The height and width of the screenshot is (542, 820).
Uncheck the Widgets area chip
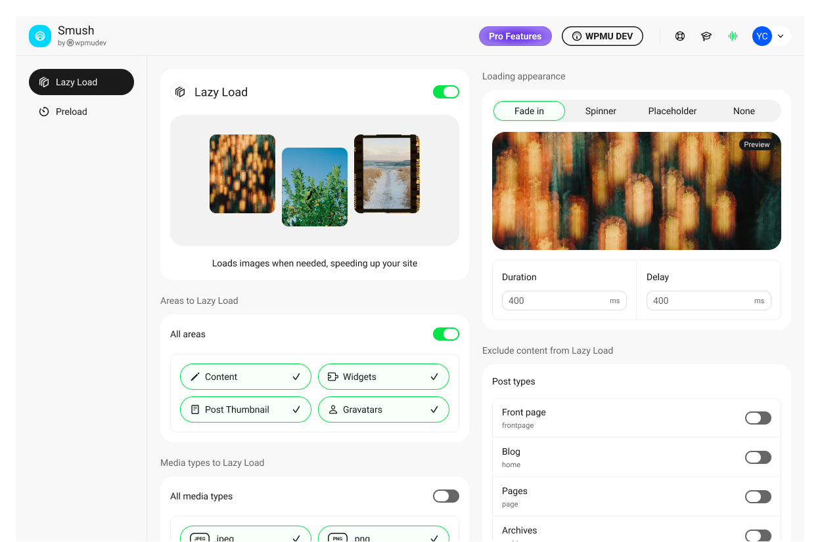(x=384, y=377)
